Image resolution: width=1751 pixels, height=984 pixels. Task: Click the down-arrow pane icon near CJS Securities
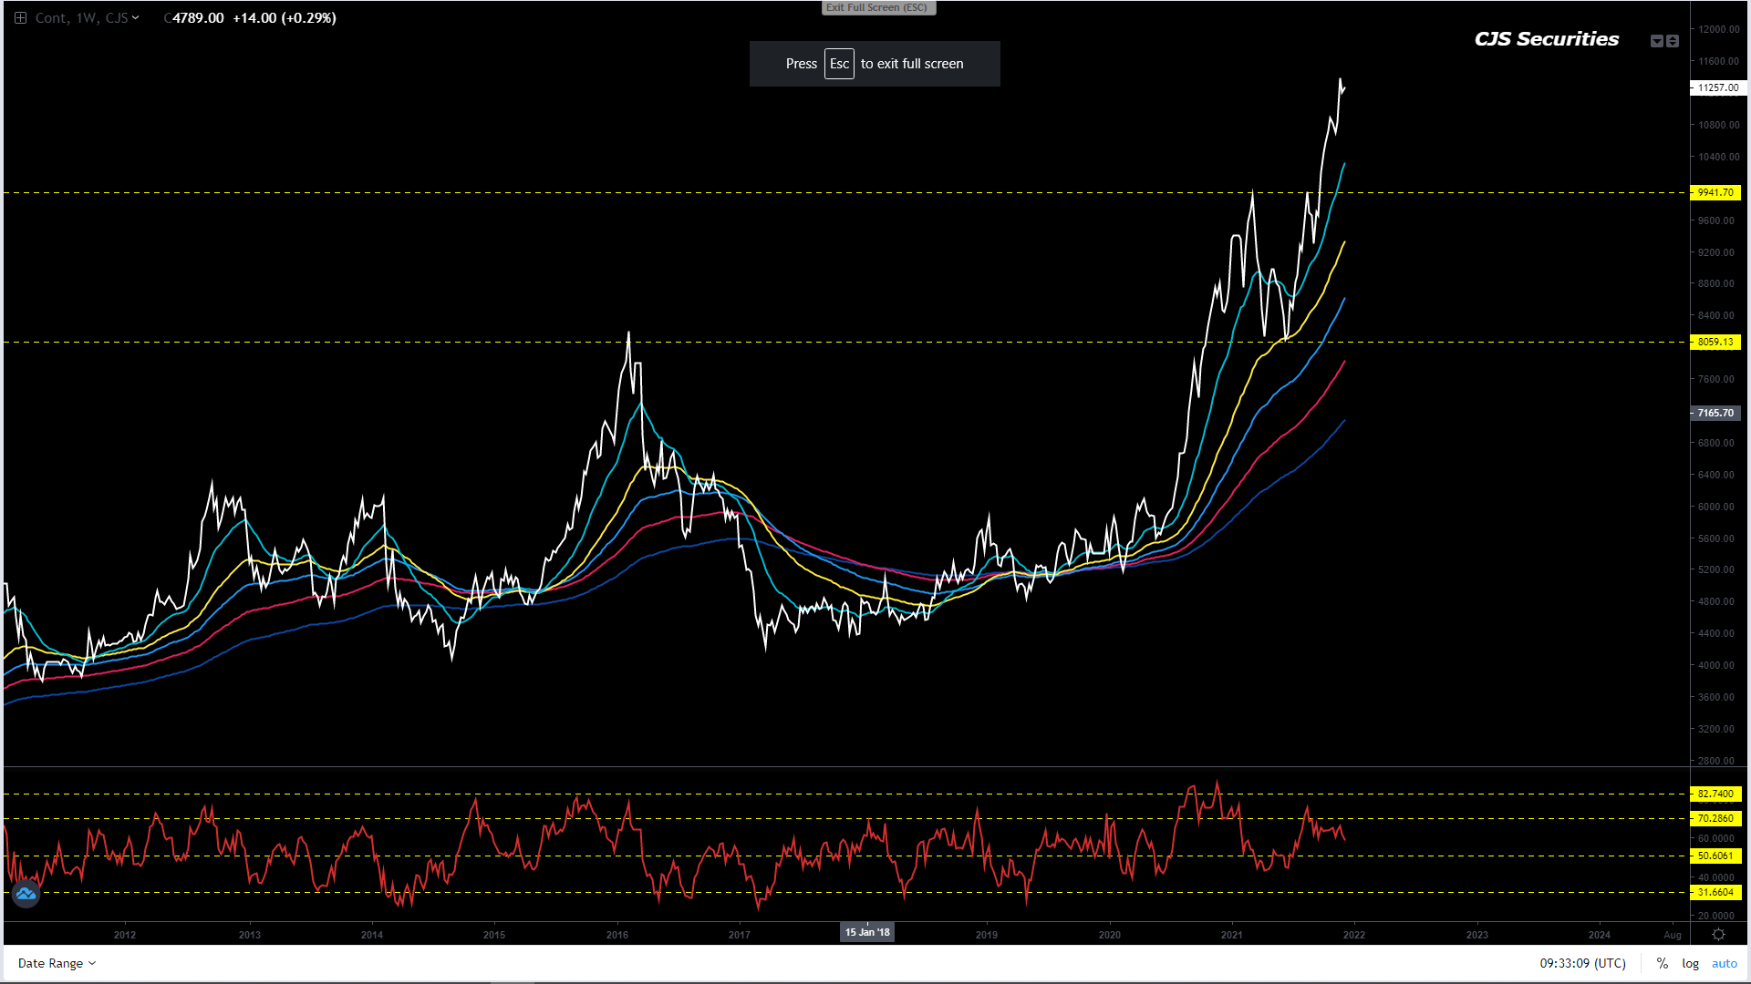pyautogui.click(x=1657, y=41)
